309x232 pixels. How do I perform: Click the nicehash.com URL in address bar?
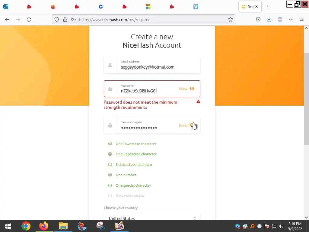pyautogui.click(x=114, y=20)
